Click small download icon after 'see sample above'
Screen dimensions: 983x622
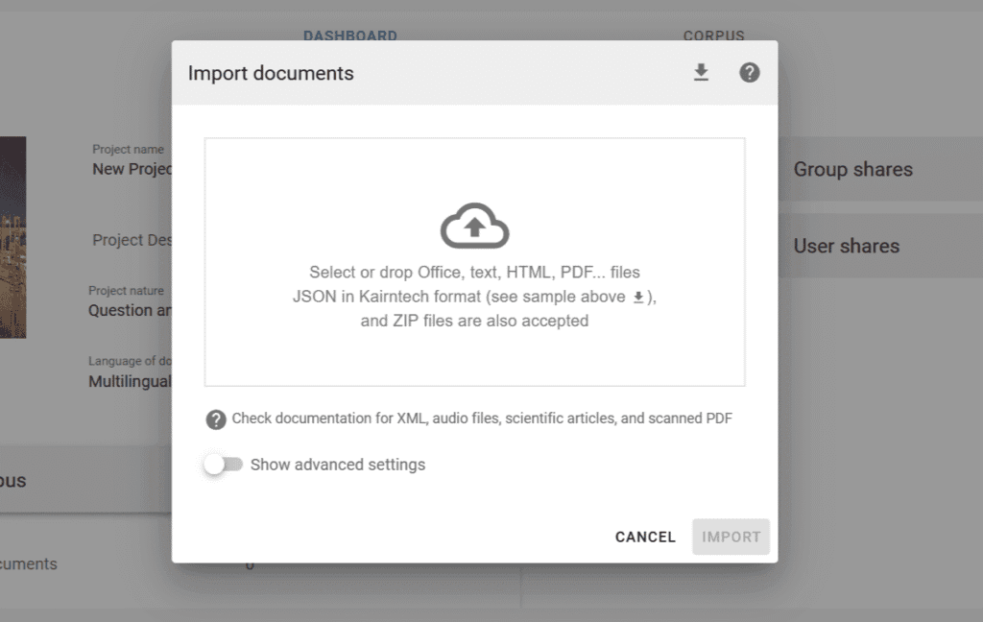(638, 298)
